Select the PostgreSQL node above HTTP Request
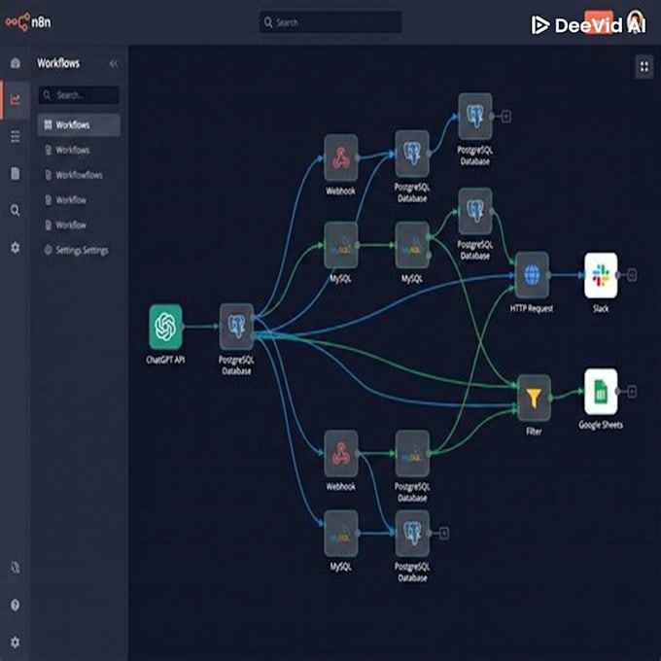The height and width of the screenshot is (661, 661). click(475, 211)
